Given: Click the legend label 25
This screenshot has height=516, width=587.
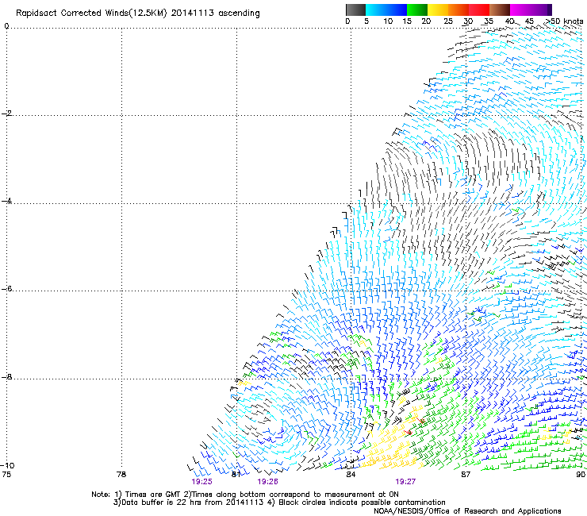Looking at the screenshot, I should (448, 21).
